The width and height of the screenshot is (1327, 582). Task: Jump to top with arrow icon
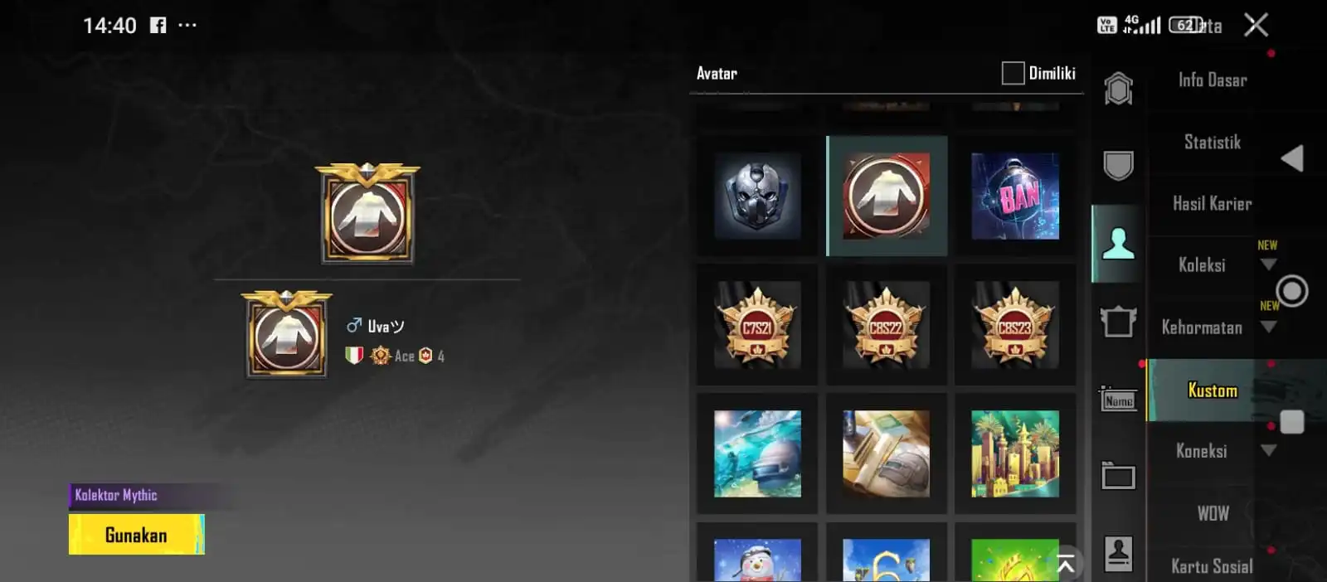click(x=1066, y=565)
